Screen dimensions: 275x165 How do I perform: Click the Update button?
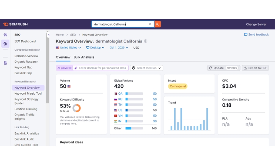tap(223, 68)
